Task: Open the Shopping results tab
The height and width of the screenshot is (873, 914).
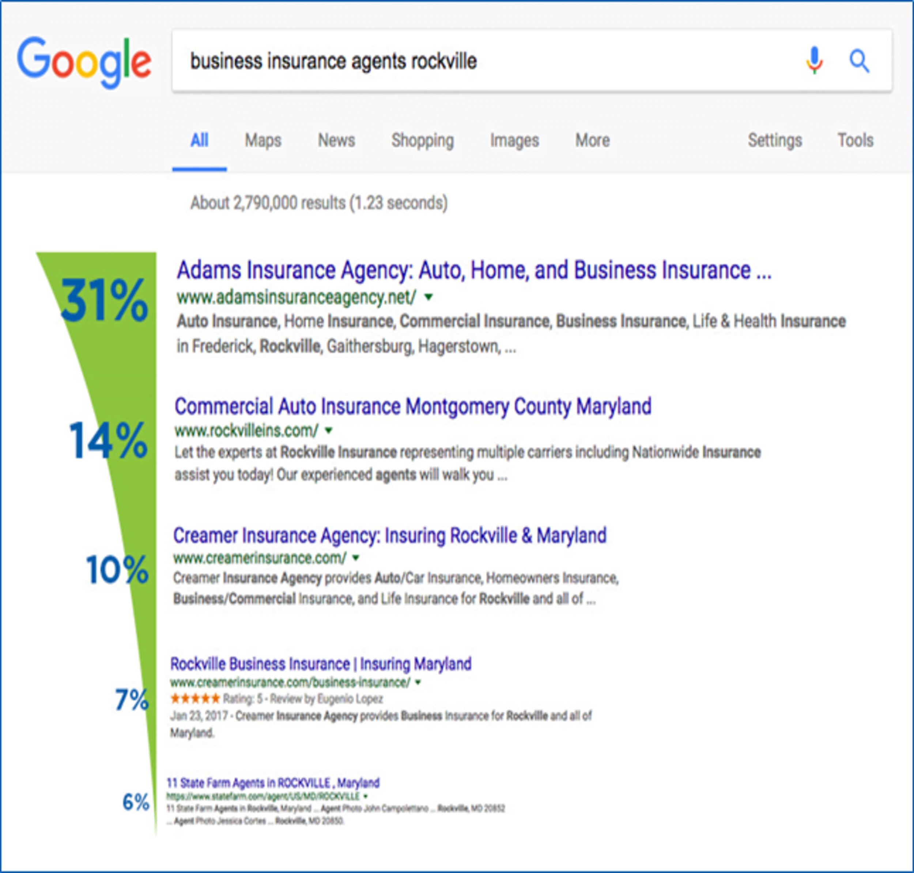Action: click(x=422, y=141)
